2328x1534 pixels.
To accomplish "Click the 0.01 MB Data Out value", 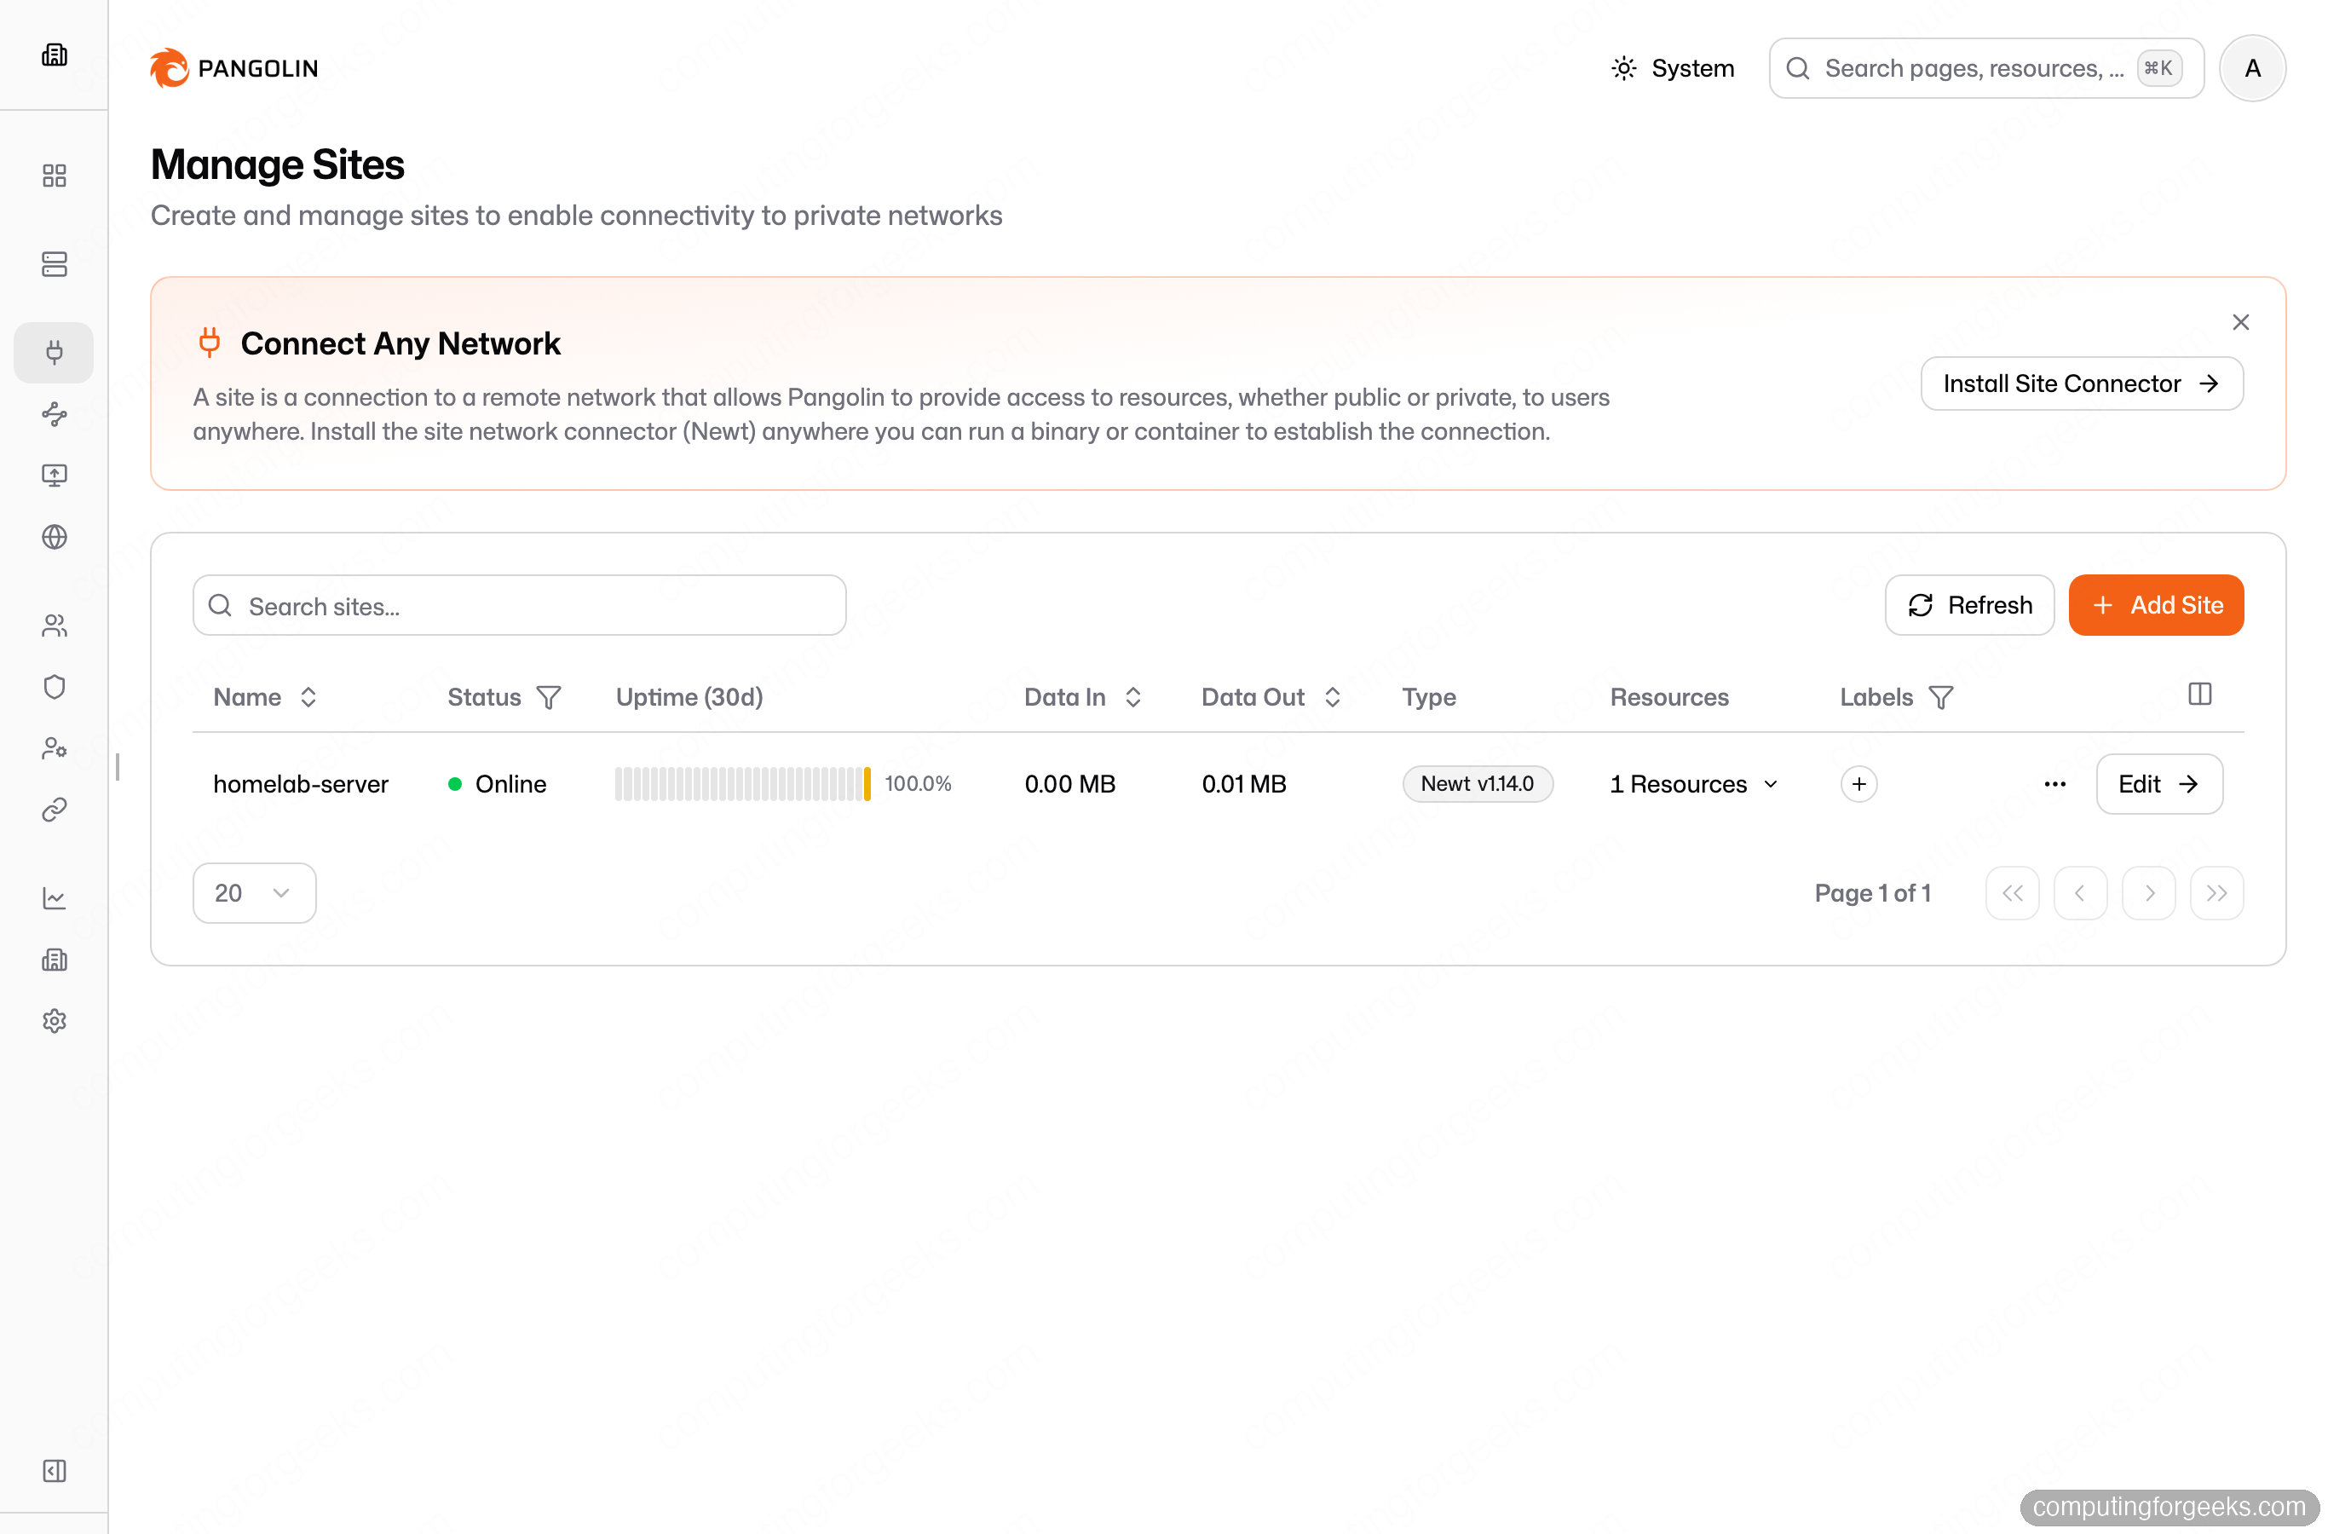I will 1243,785.
